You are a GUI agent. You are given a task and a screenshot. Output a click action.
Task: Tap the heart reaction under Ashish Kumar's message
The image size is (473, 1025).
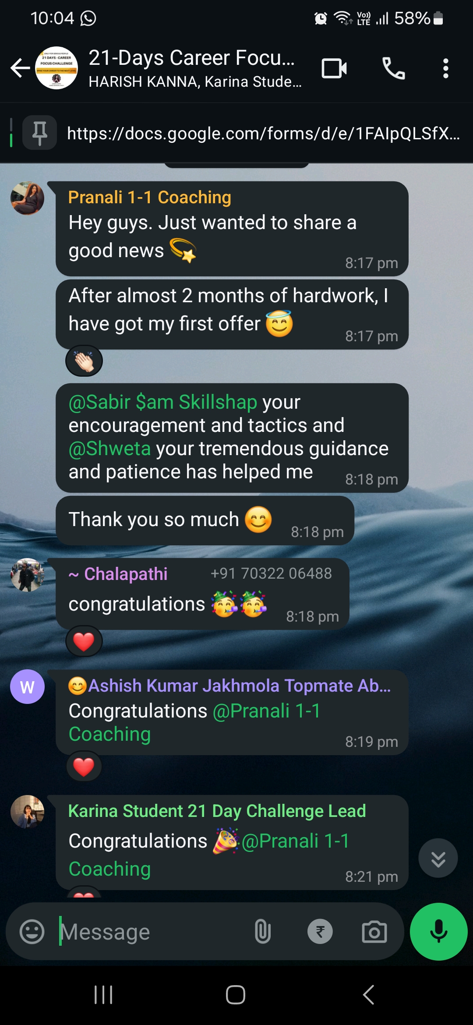click(84, 767)
